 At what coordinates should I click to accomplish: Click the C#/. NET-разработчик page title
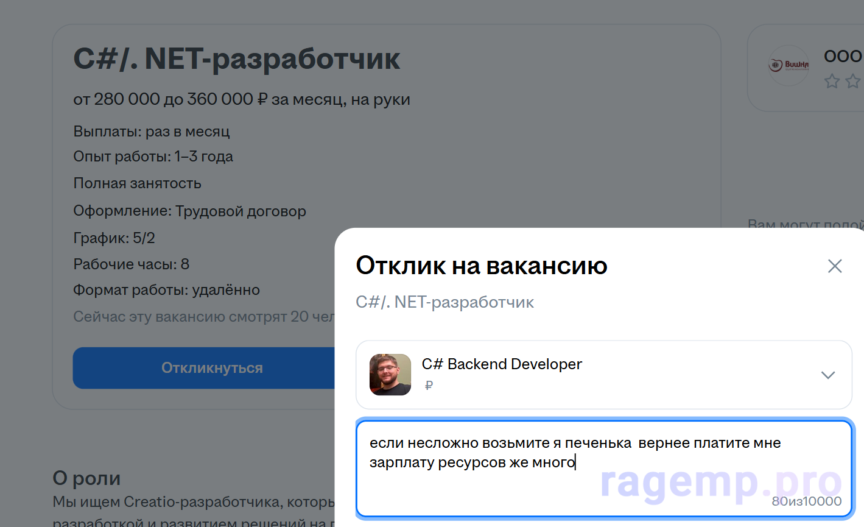tap(237, 58)
